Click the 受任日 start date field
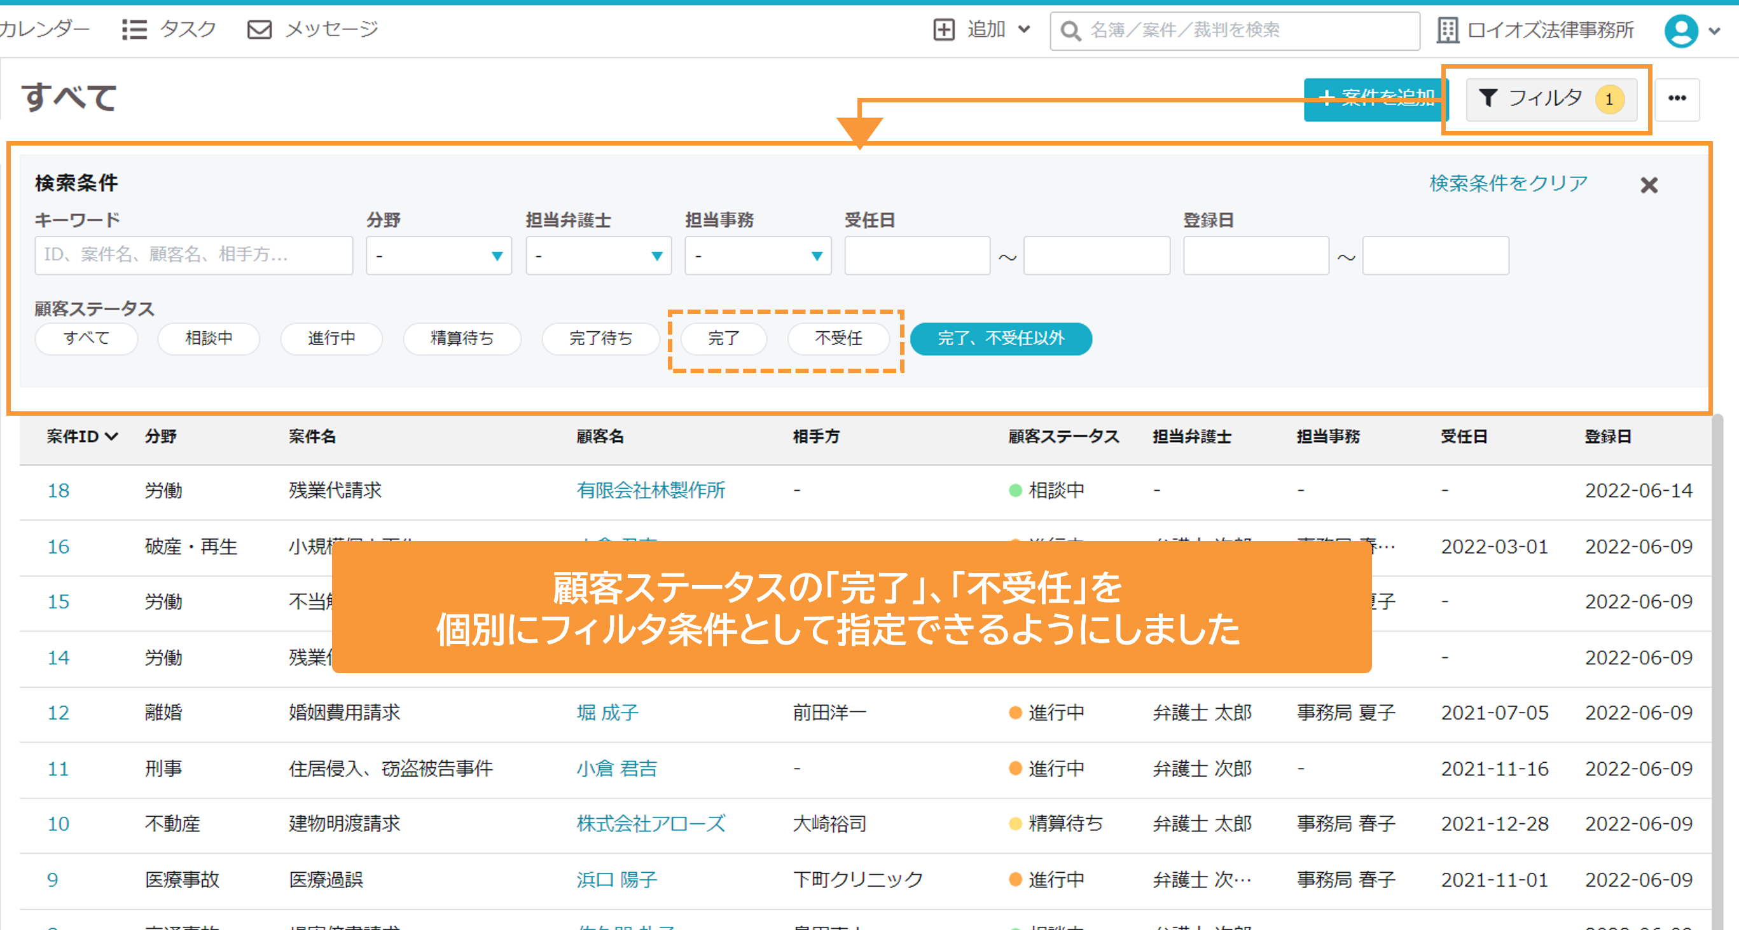The height and width of the screenshot is (930, 1739). coord(917,256)
